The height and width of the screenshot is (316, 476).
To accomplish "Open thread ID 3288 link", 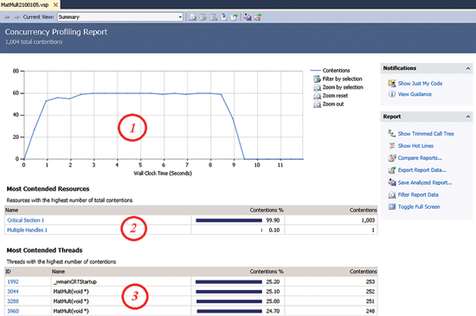I will coord(13,301).
